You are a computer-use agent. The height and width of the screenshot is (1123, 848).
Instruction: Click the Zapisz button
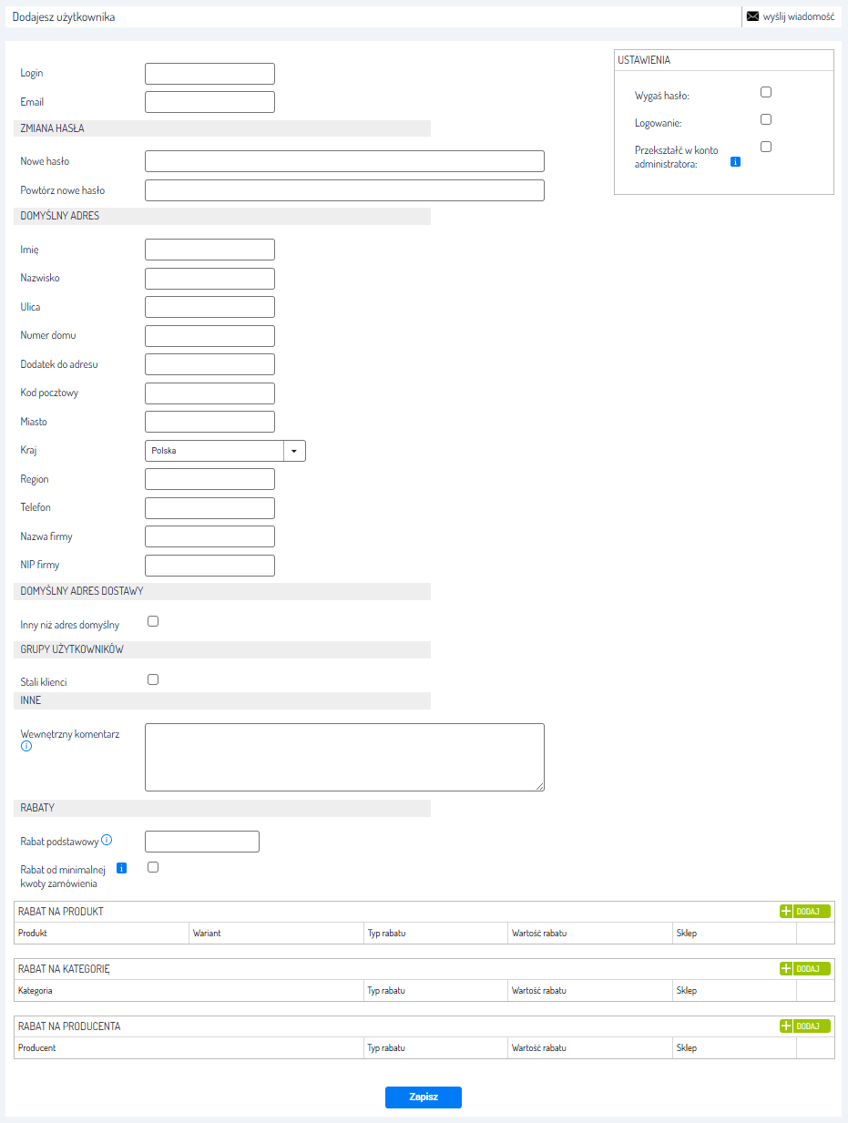[424, 1097]
